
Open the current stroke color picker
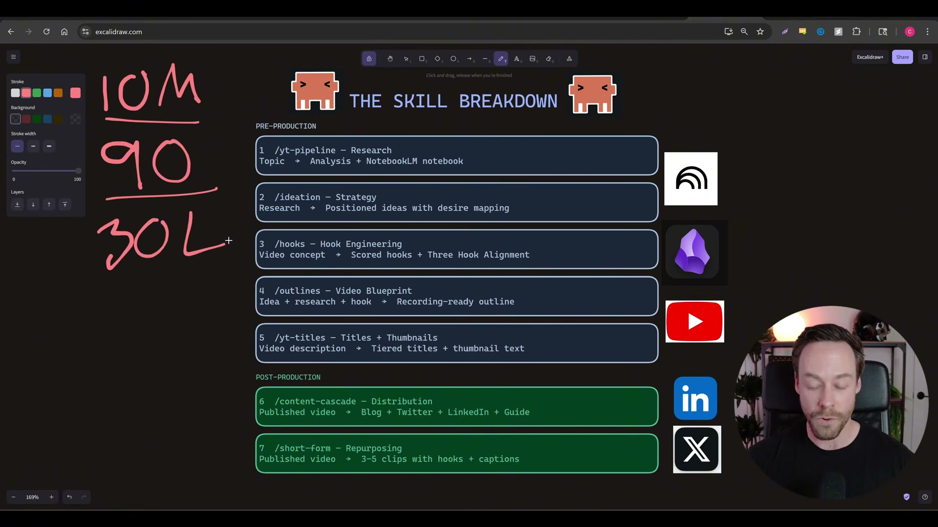click(x=75, y=93)
